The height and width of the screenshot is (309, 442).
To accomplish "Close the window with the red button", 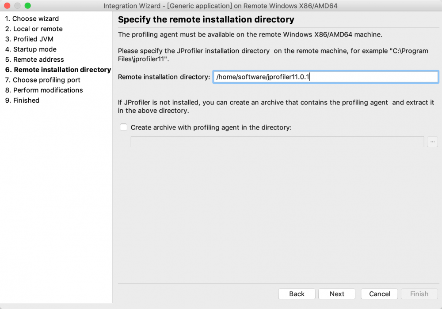I will pyautogui.click(x=7, y=6).
